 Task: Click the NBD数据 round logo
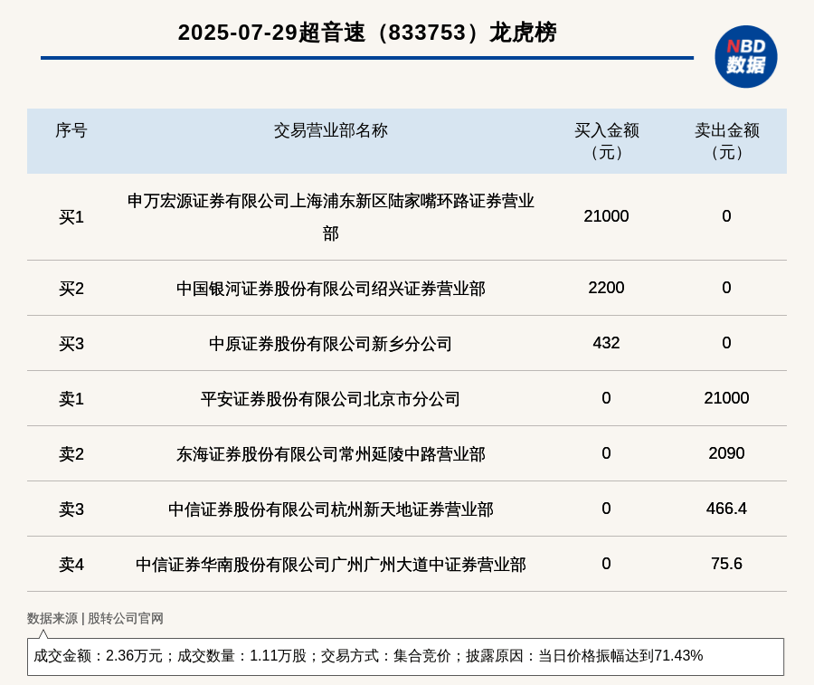pos(745,57)
